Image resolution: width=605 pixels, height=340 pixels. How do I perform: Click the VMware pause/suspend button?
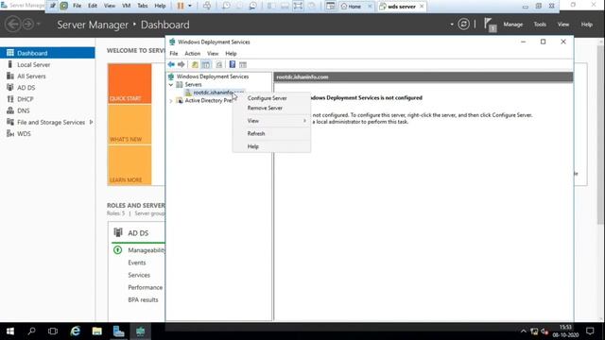tap(181, 6)
